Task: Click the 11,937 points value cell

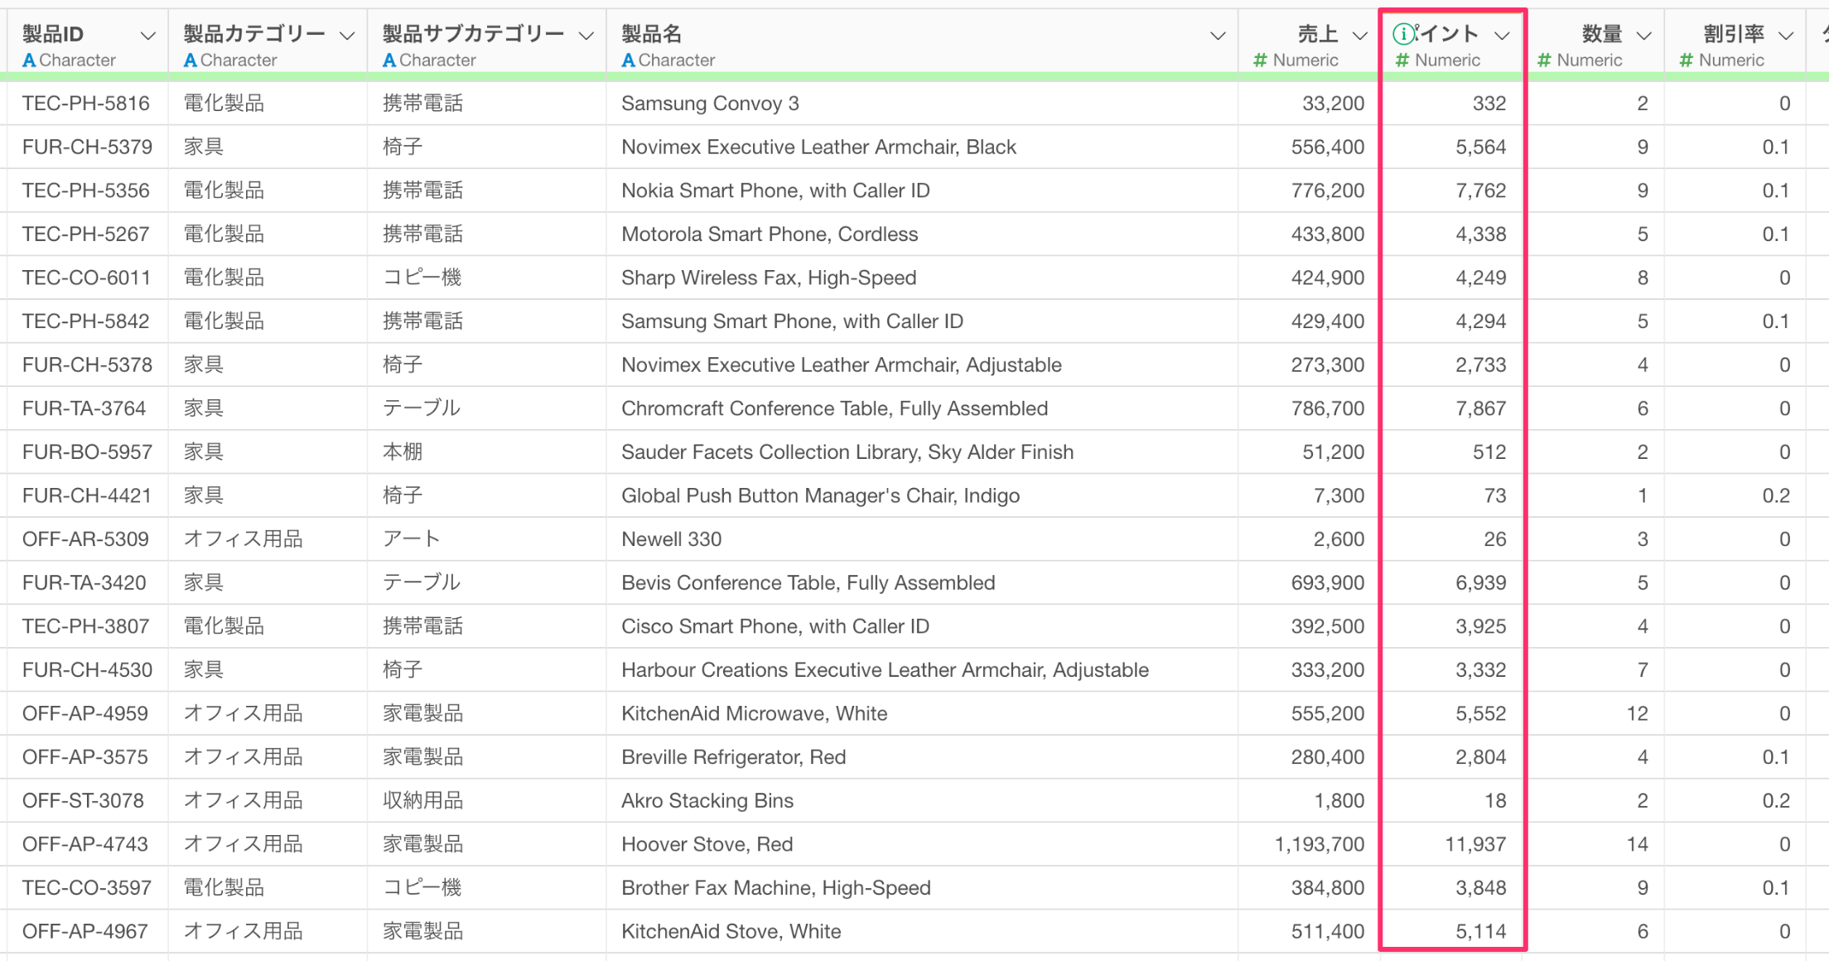Action: [x=1475, y=844]
